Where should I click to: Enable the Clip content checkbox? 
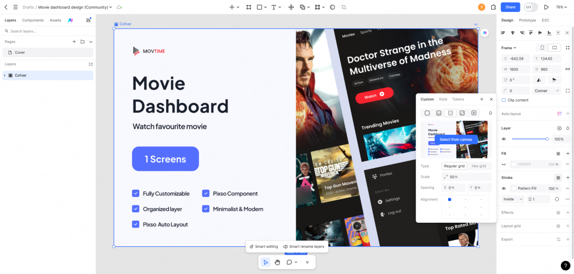[x=504, y=100]
